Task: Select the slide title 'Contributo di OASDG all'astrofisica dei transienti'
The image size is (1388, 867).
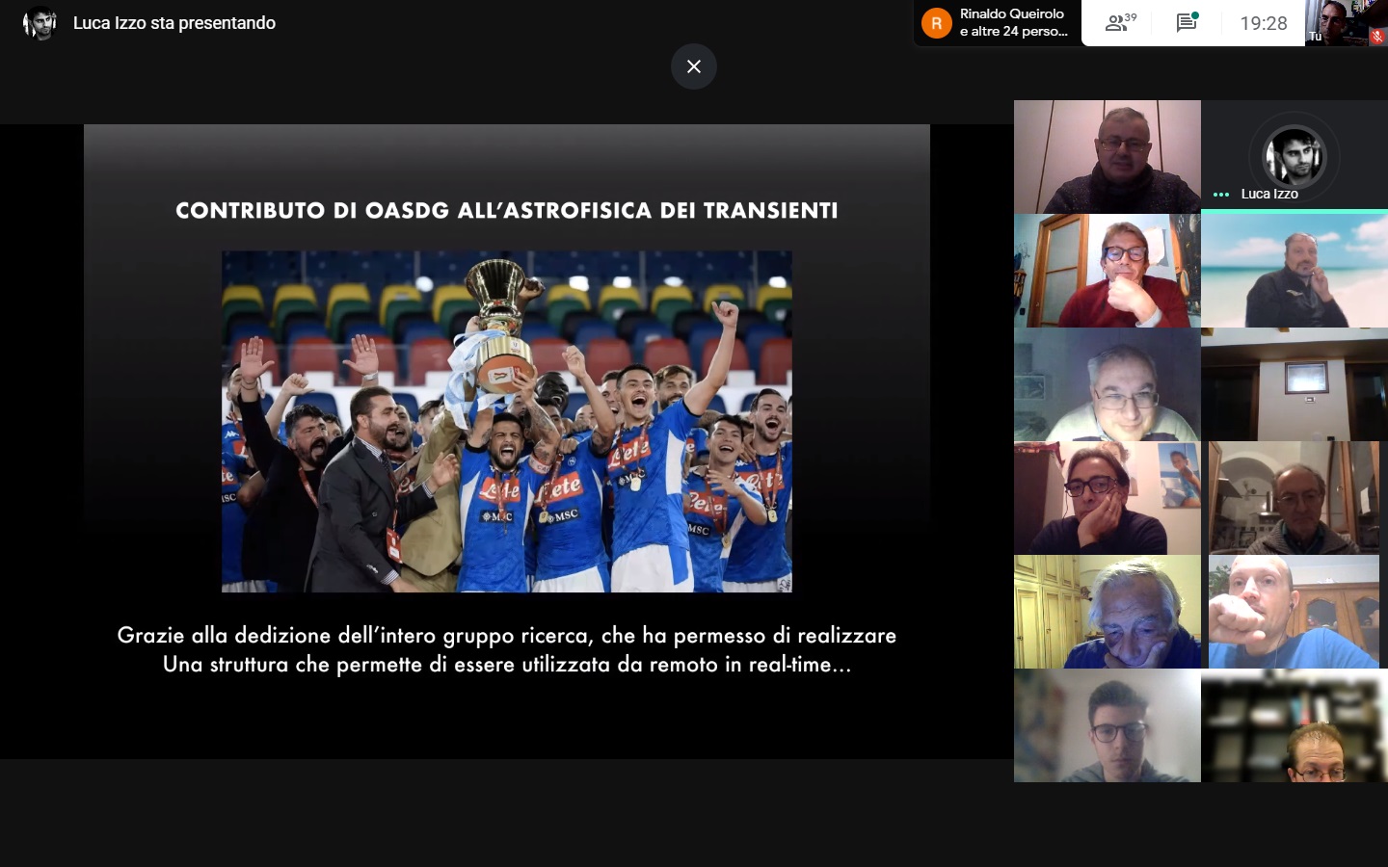Action: click(507, 211)
